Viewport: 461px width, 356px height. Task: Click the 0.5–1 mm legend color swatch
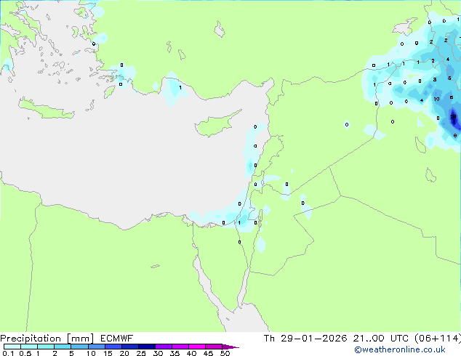tap(29, 347)
